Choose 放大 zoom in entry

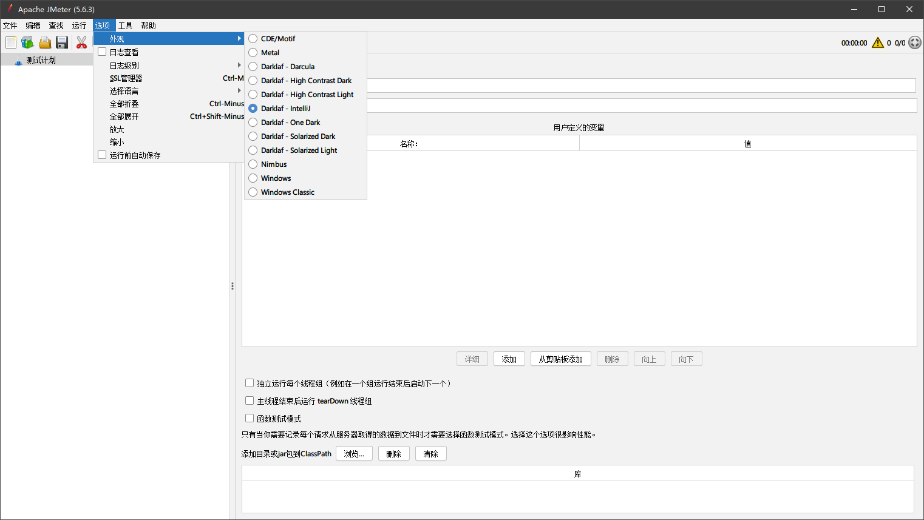point(169,129)
